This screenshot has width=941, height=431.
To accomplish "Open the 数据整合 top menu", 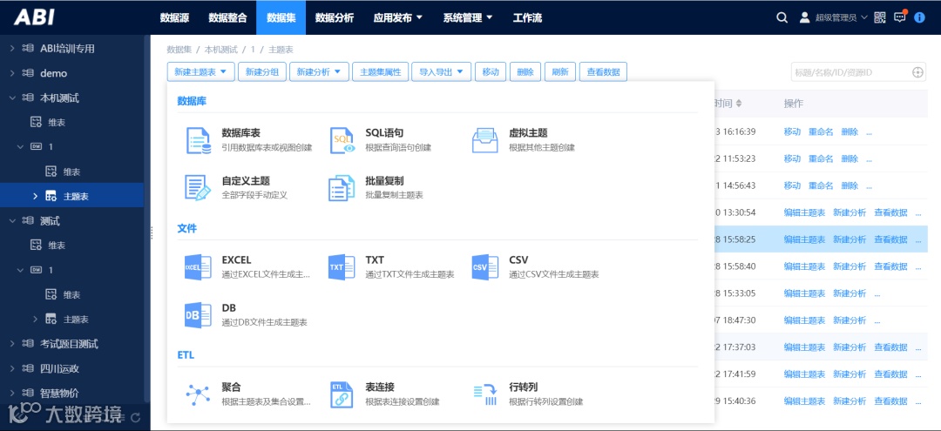I will point(227,17).
